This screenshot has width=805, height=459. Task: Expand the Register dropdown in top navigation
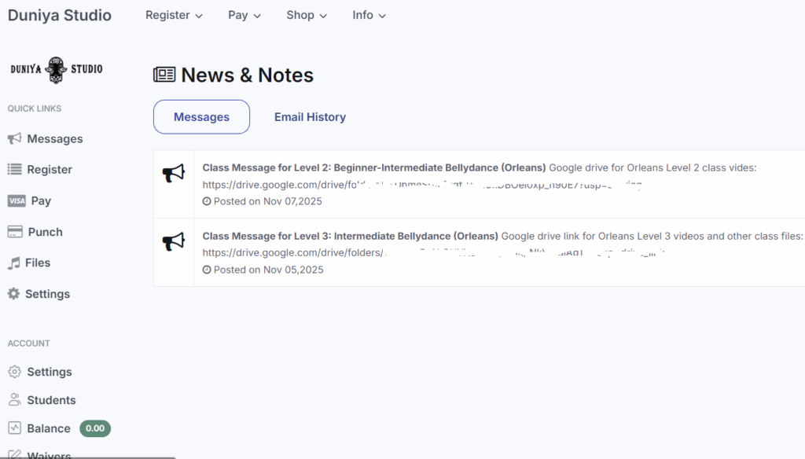coord(174,15)
